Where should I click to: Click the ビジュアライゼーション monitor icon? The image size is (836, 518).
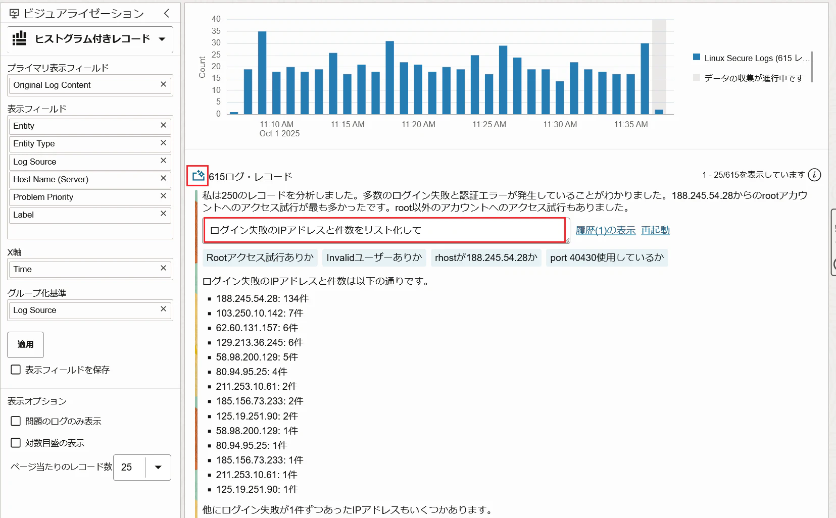(14, 14)
